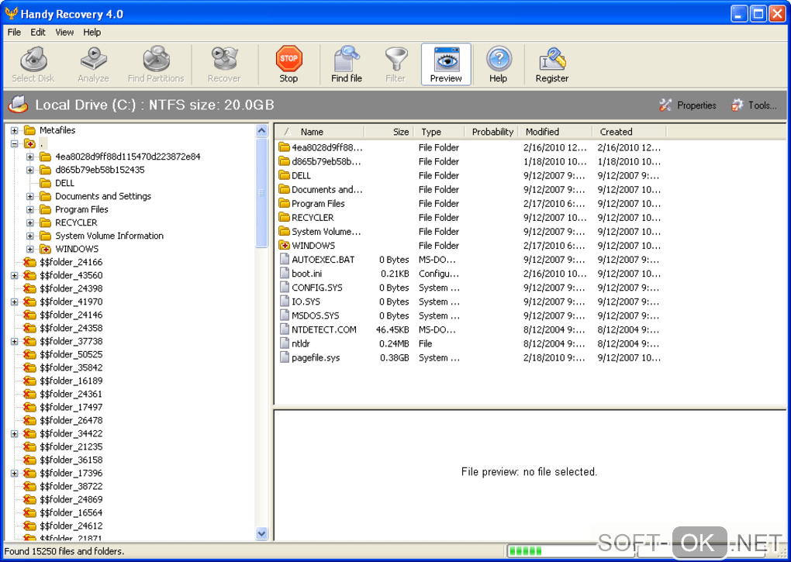
Task: Sort by Modified column header
Action: [x=555, y=132]
